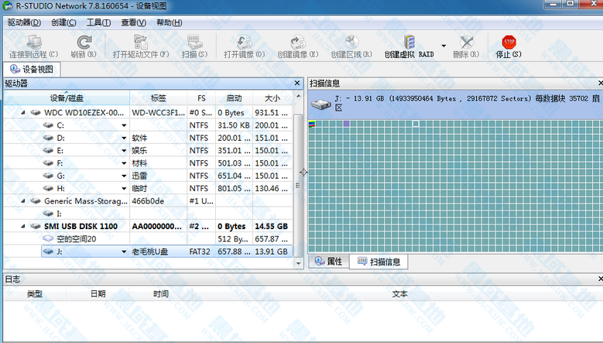Image resolution: width=603 pixels, height=343 pixels.
Task: Click the Create Image toolbar icon
Action: pos(298,42)
